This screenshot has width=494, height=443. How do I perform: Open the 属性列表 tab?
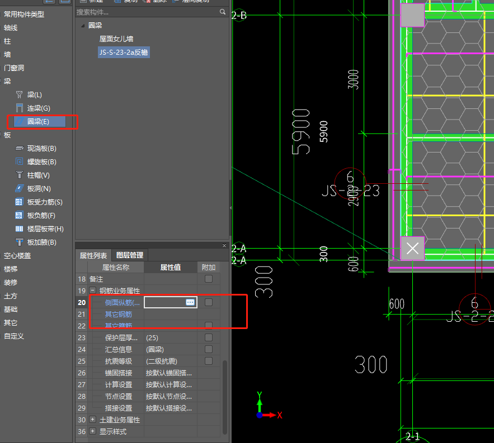93,255
